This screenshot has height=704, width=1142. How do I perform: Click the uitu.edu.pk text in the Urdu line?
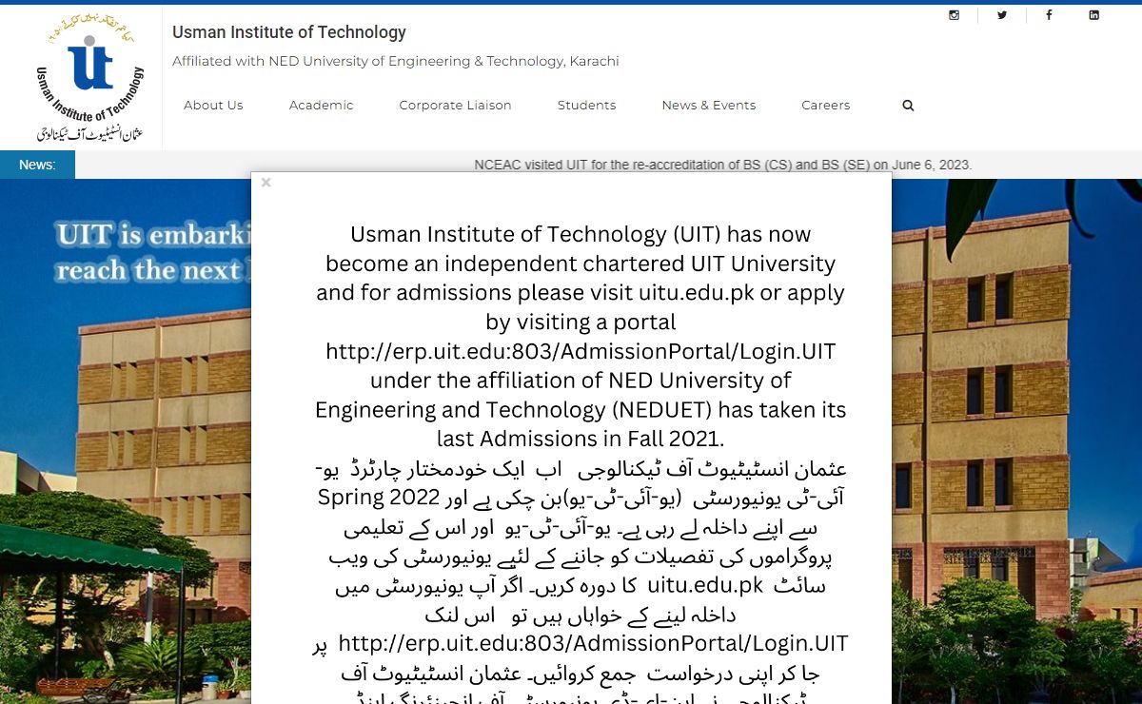click(705, 586)
